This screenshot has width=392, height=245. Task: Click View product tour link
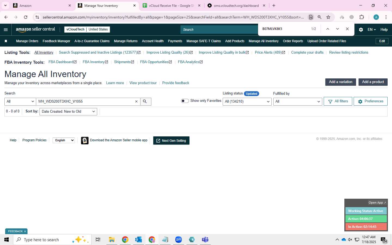coord(143,83)
